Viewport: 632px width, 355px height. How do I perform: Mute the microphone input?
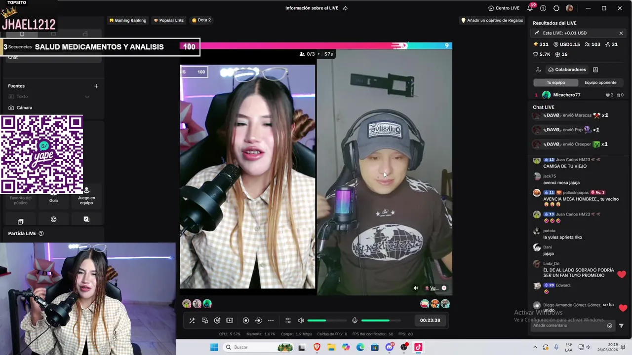point(355,320)
